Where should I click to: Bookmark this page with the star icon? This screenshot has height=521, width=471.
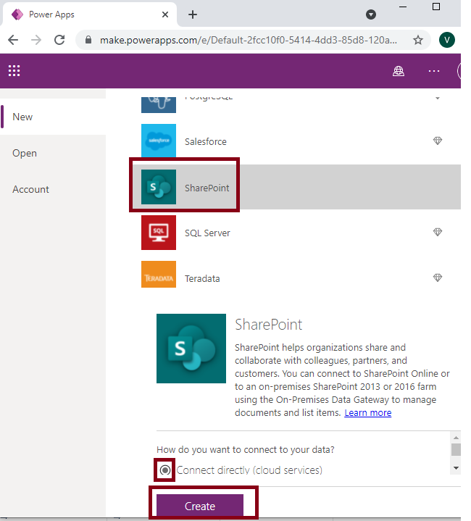click(x=418, y=40)
